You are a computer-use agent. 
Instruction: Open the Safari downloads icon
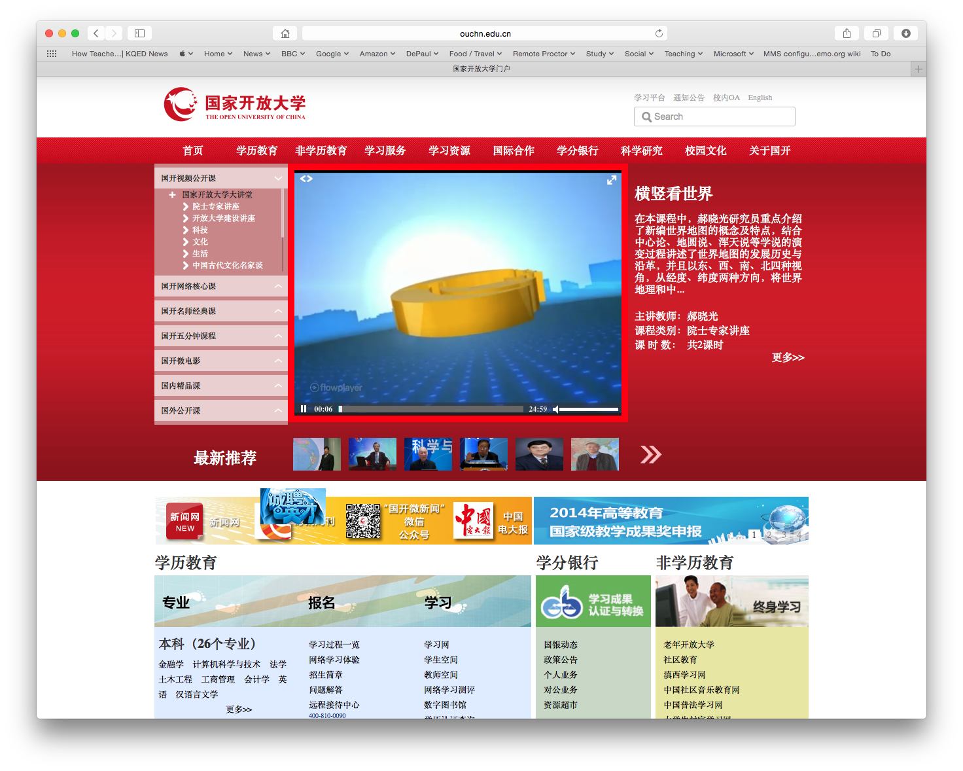(x=905, y=33)
